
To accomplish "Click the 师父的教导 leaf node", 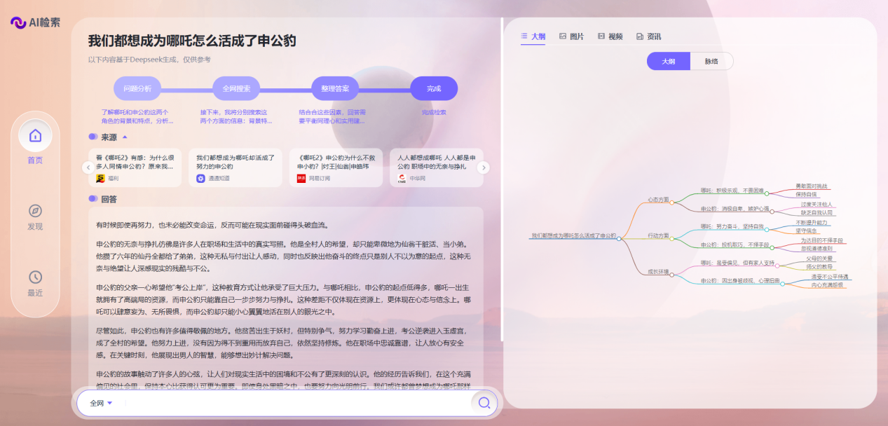I will pyautogui.click(x=819, y=267).
